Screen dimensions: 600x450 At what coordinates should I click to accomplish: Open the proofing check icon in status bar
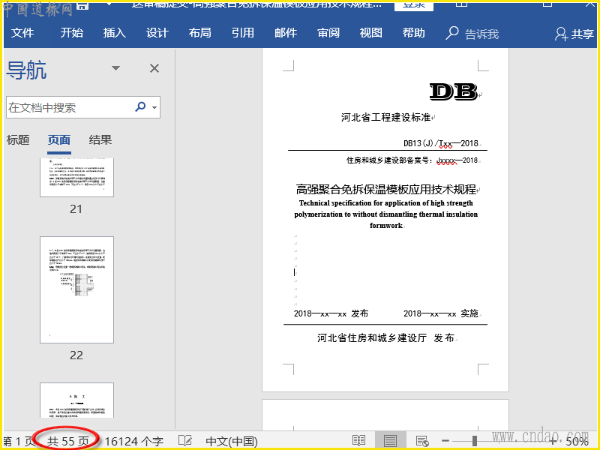click(184, 441)
